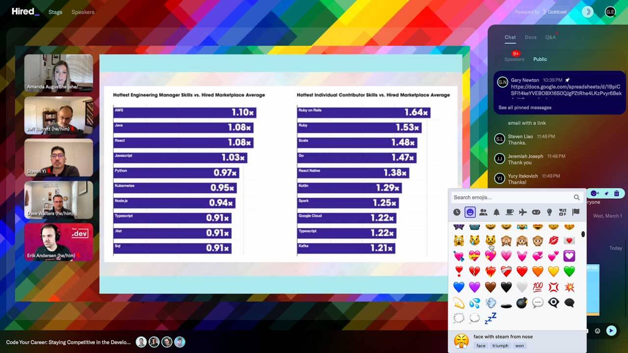Open the G.E profile avatar menu

click(x=610, y=12)
